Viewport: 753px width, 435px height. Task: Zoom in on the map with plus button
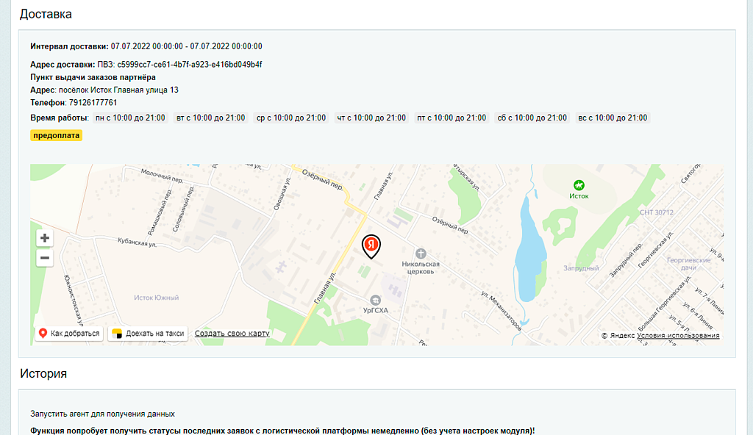(45, 238)
